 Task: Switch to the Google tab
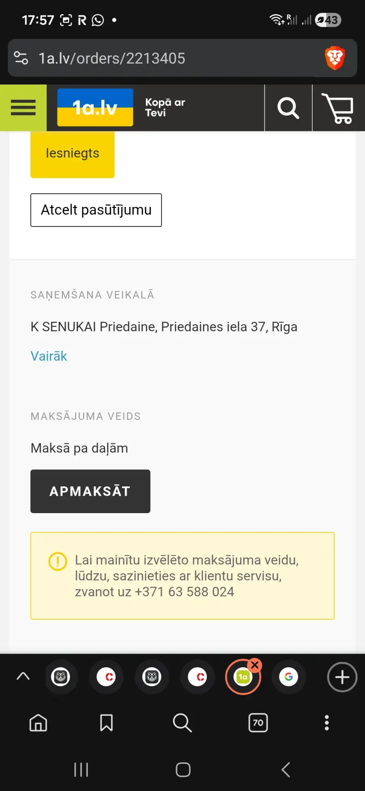[x=289, y=677]
